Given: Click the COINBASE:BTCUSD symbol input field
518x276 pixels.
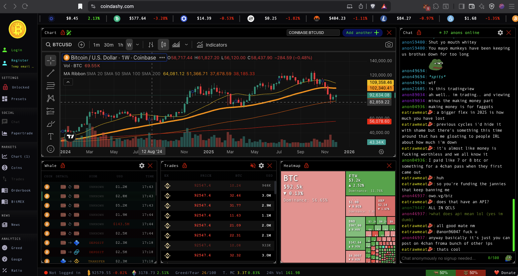Looking at the screenshot, I should coord(313,33).
